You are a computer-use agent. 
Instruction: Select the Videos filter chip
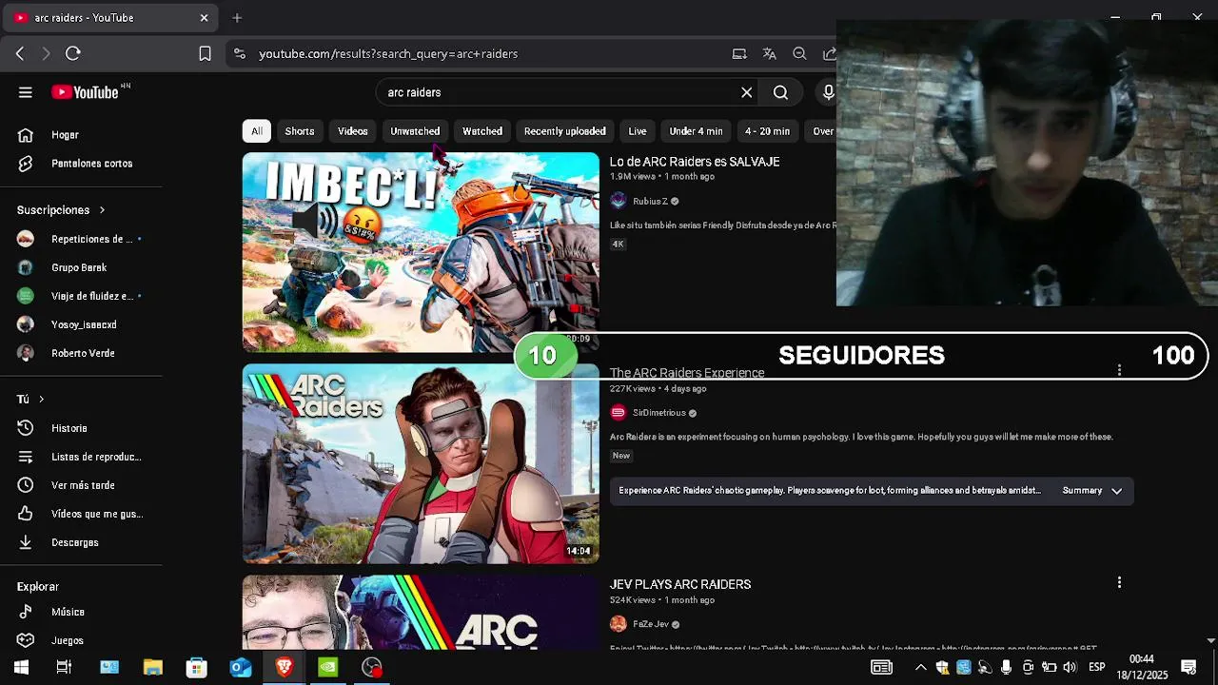pos(353,131)
